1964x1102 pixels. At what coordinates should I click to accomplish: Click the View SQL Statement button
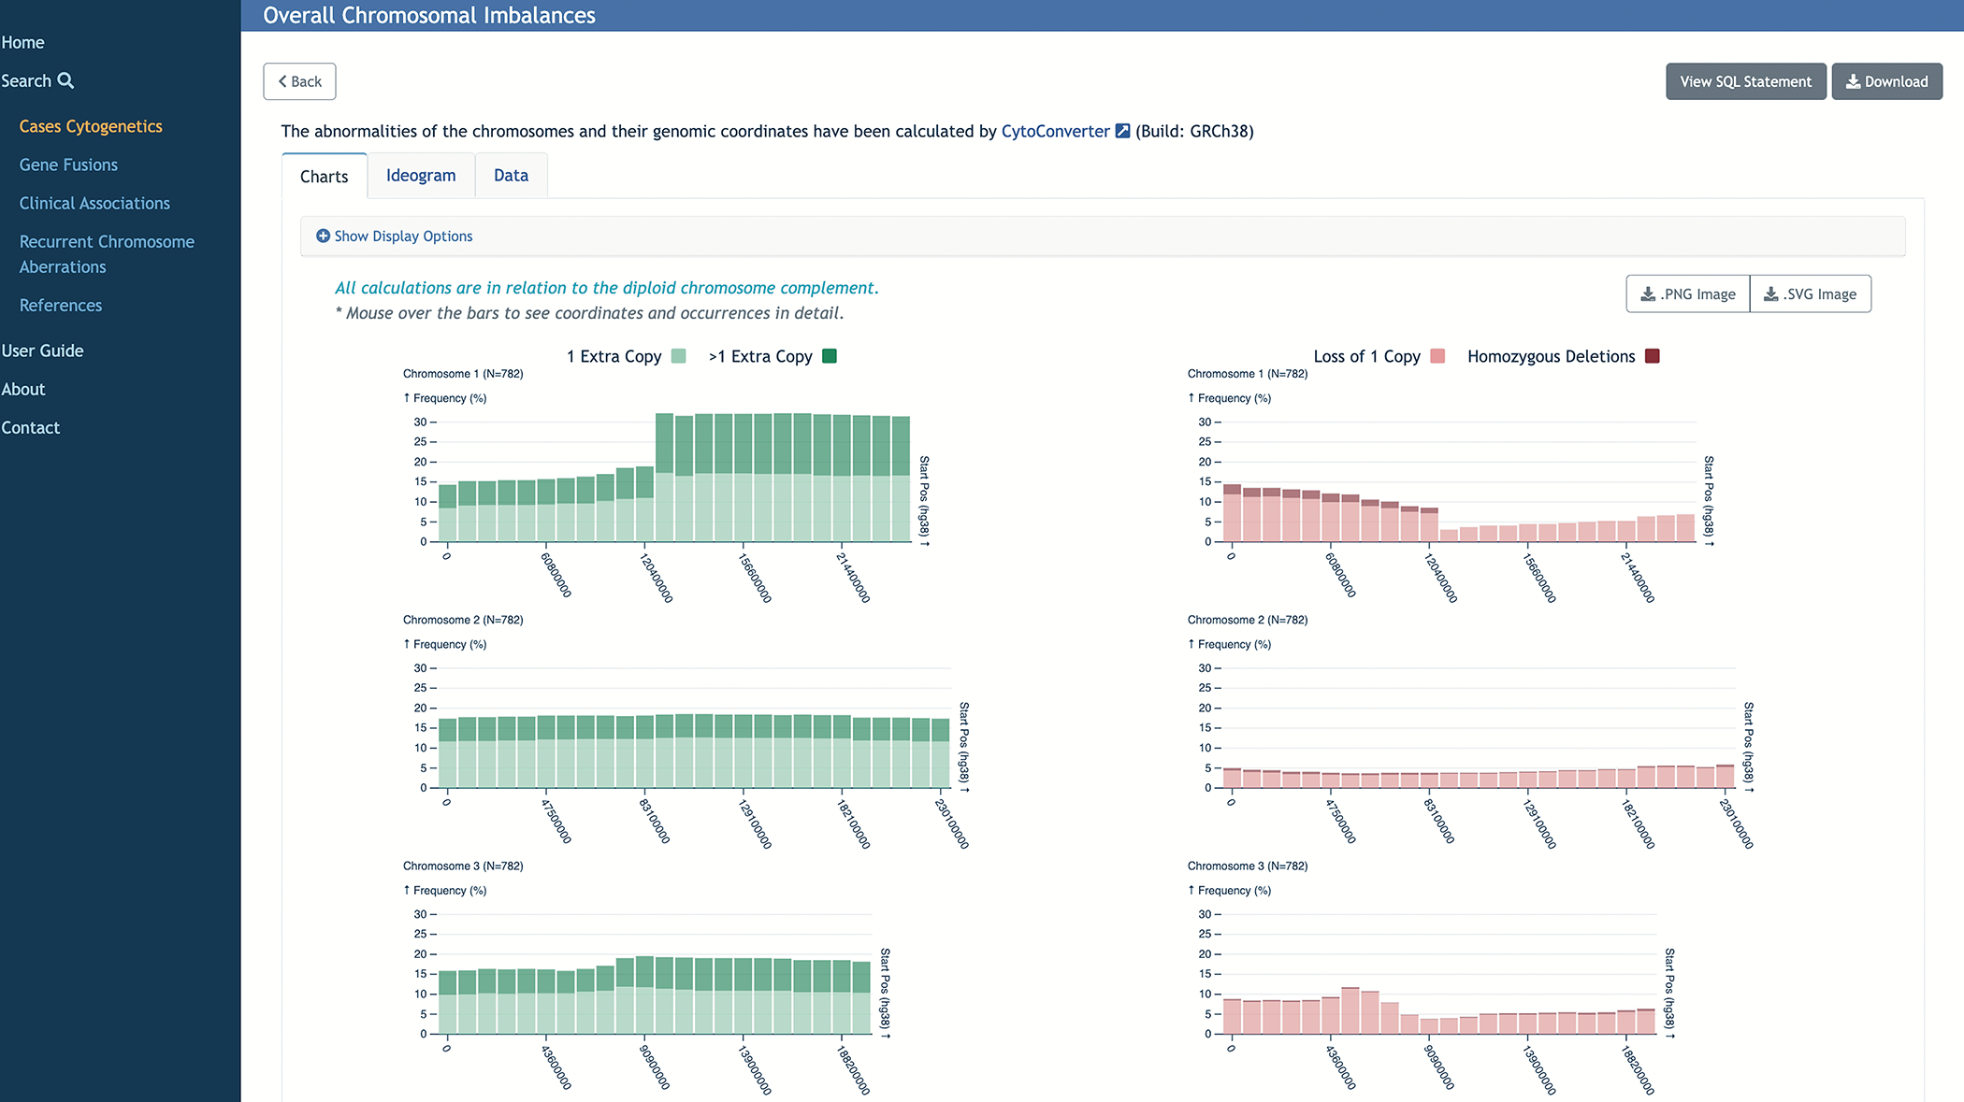(1745, 81)
